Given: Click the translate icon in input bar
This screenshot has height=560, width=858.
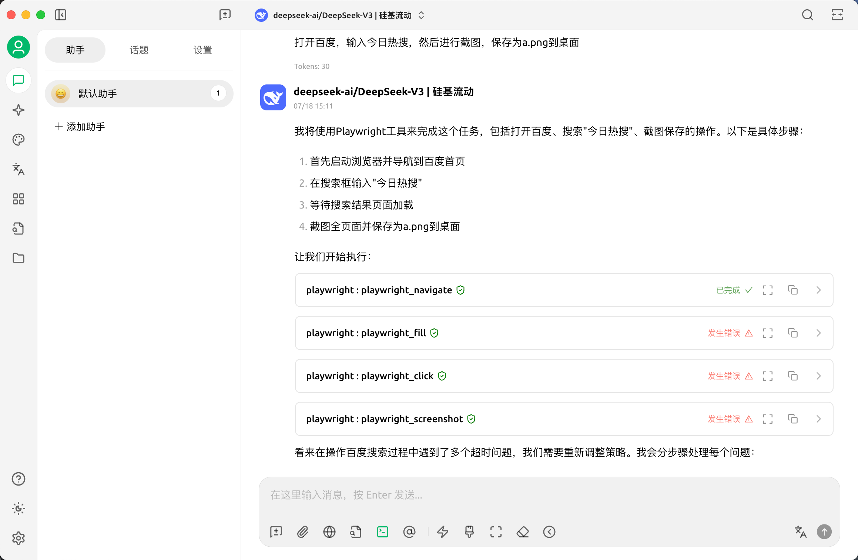Looking at the screenshot, I should [x=800, y=532].
